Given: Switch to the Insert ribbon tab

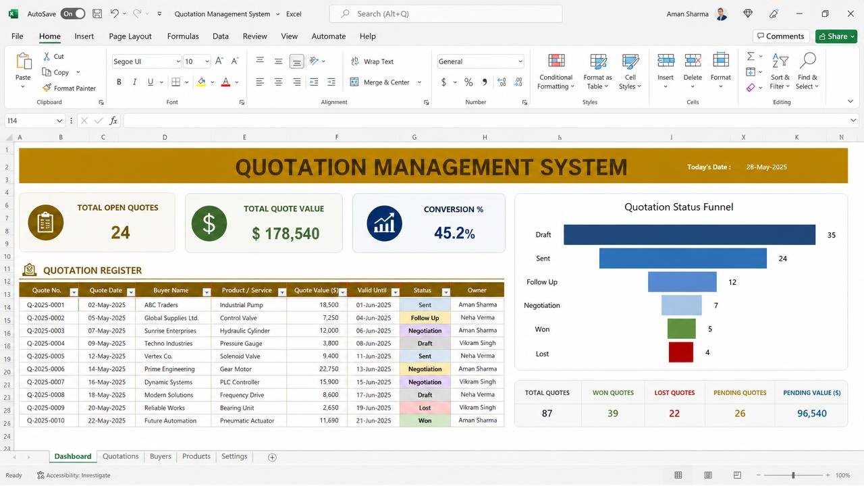Looking at the screenshot, I should [84, 36].
